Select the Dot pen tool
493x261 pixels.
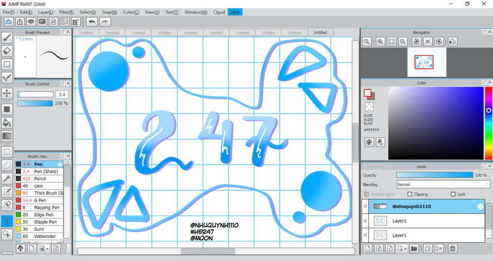point(7,77)
